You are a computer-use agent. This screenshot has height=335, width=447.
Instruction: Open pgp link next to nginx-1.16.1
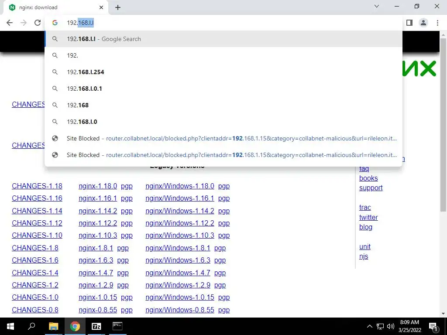click(x=127, y=198)
